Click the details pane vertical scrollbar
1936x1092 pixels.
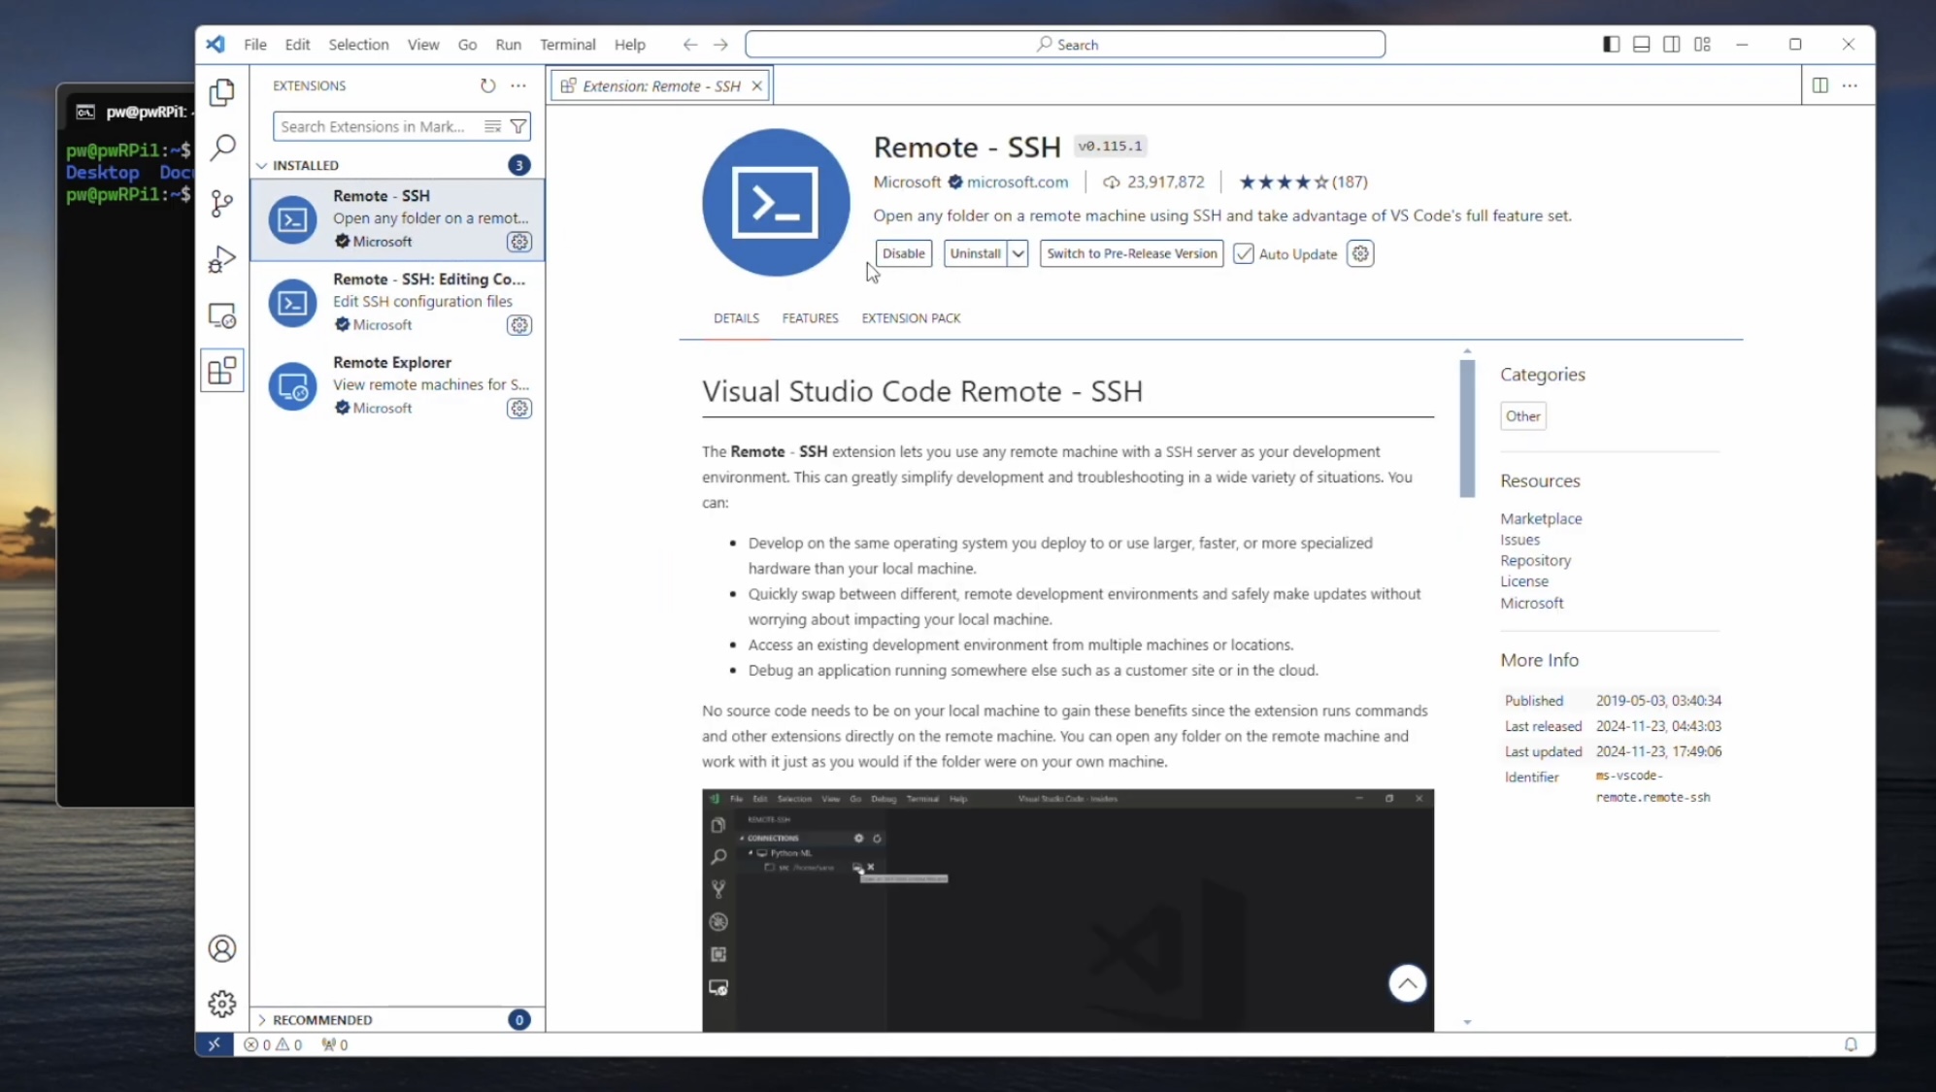point(1467,428)
